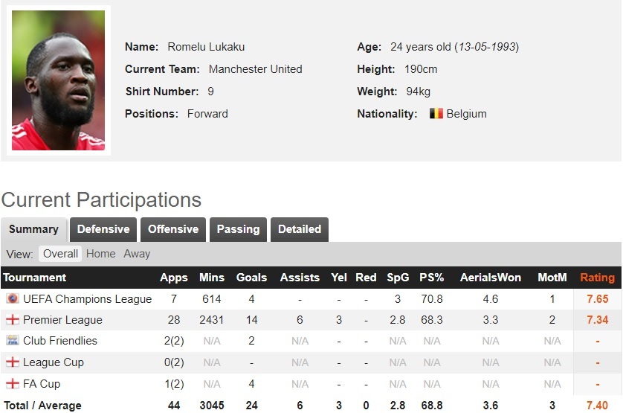The height and width of the screenshot is (413, 623).
Task: Click the Club Friendlies tournament icon
Action: point(12,341)
